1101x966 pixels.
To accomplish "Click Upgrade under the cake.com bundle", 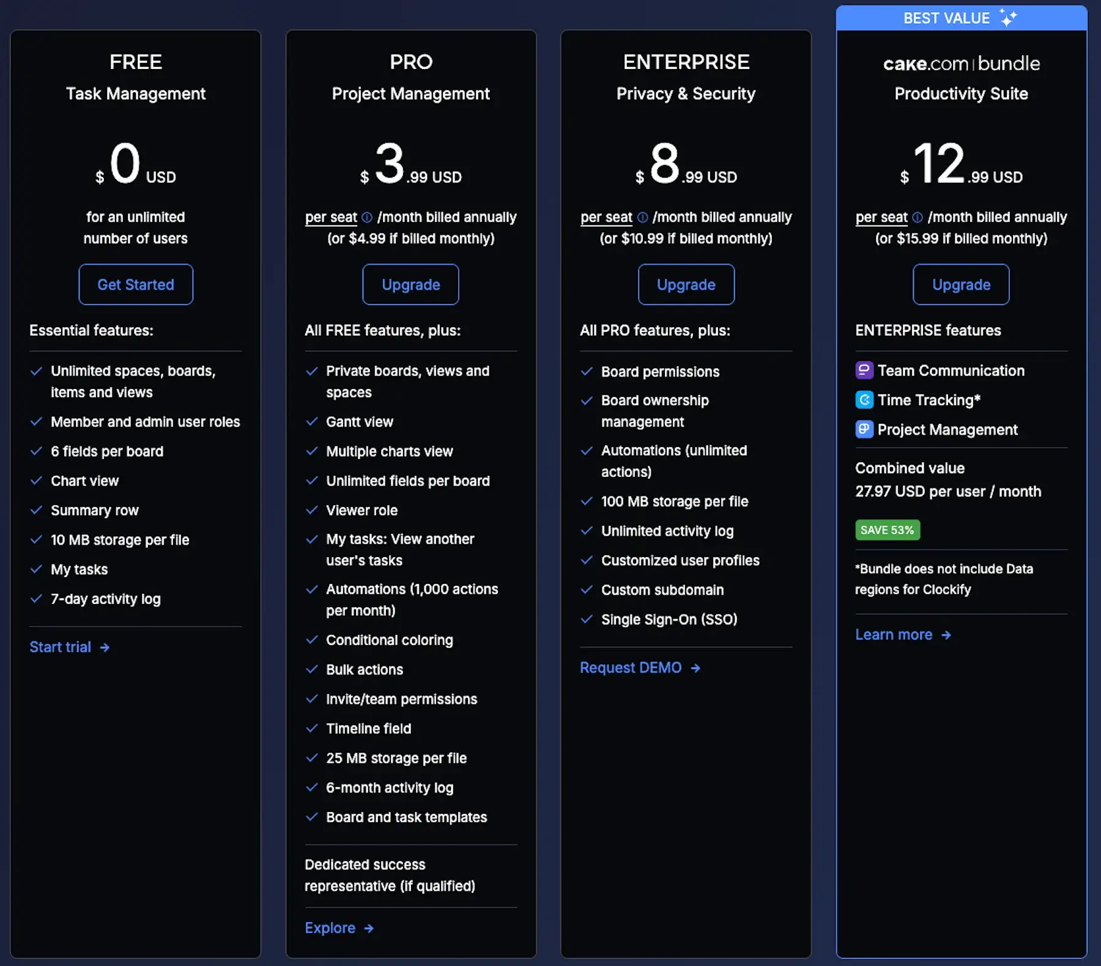I will click(x=961, y=284).
